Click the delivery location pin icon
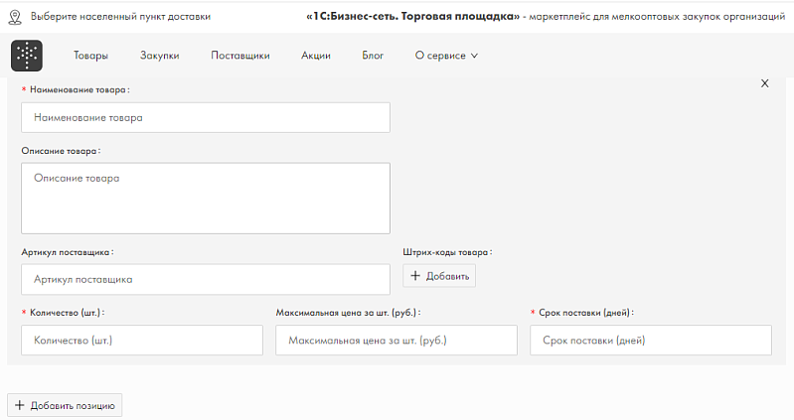794x420 pixels. pyautogui.click(x=15, y=17)
